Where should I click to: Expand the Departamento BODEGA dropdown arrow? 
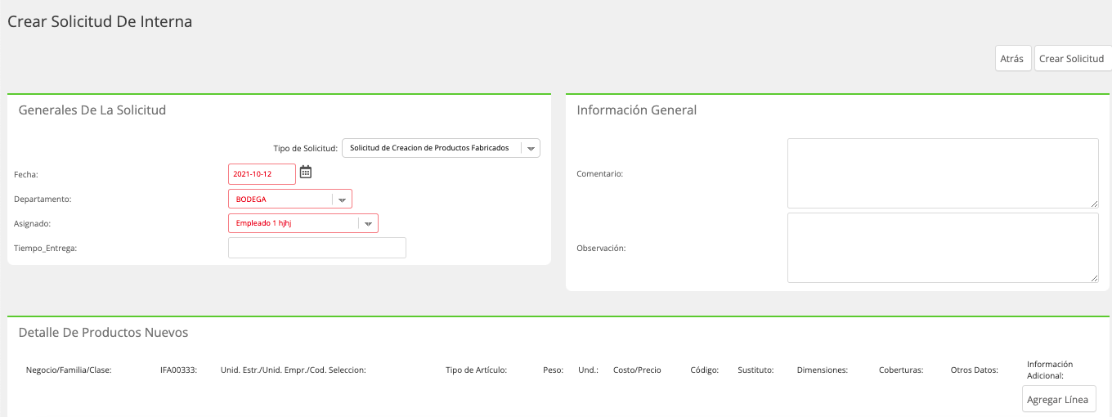coord(342,200)
